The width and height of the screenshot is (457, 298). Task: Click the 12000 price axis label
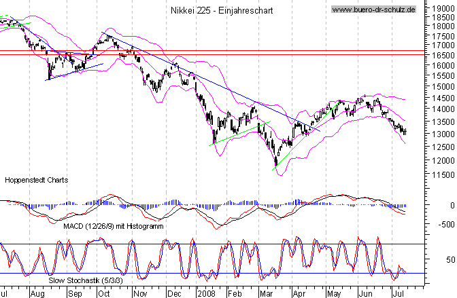[x=443, y=160]
